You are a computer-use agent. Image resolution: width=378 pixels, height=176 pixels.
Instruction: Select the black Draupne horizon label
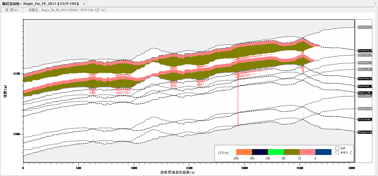coord(365,51)
